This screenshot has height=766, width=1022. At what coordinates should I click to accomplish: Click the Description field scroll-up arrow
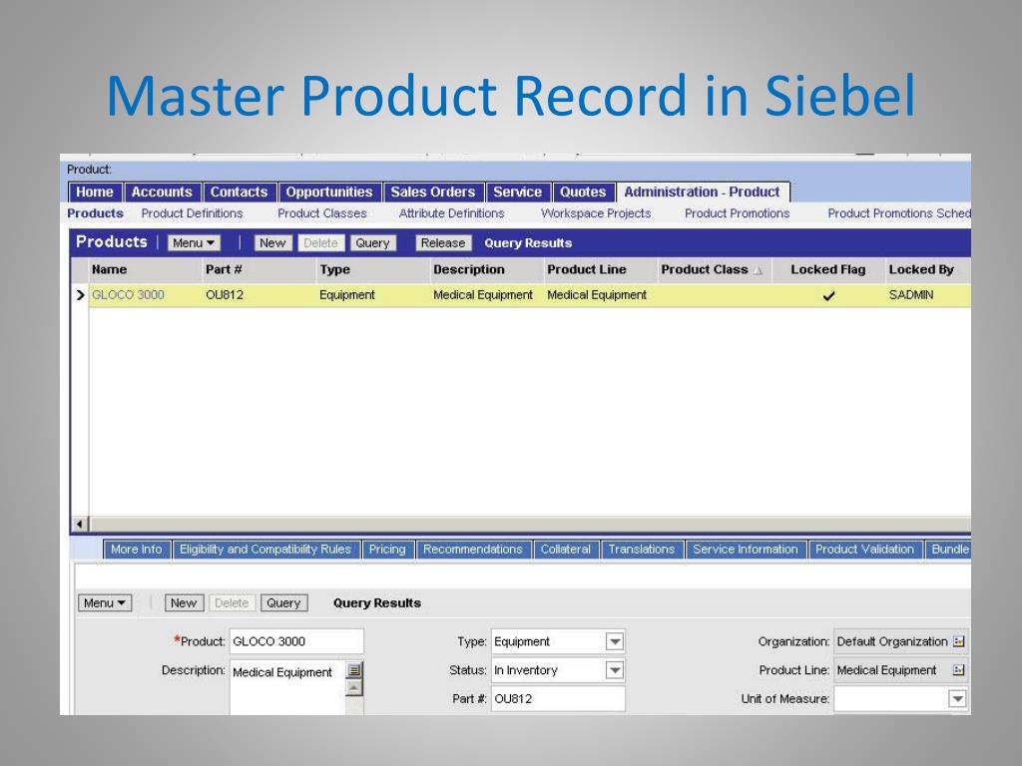coord(354,688)
